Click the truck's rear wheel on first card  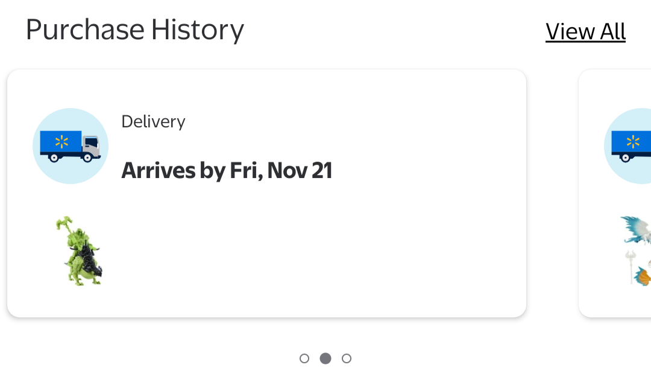[54, 158]
